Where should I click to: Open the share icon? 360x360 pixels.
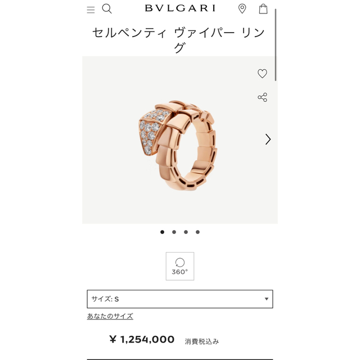tap(262, 97)
